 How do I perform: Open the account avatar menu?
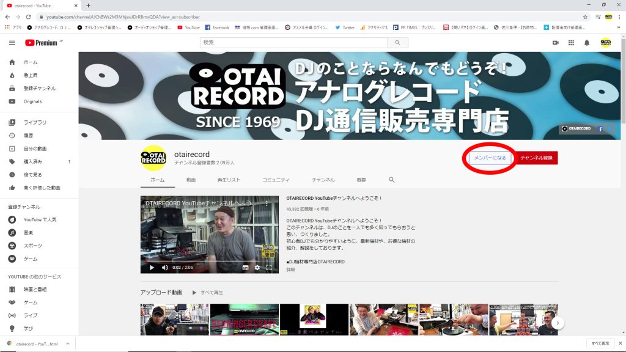click(606, 43)
